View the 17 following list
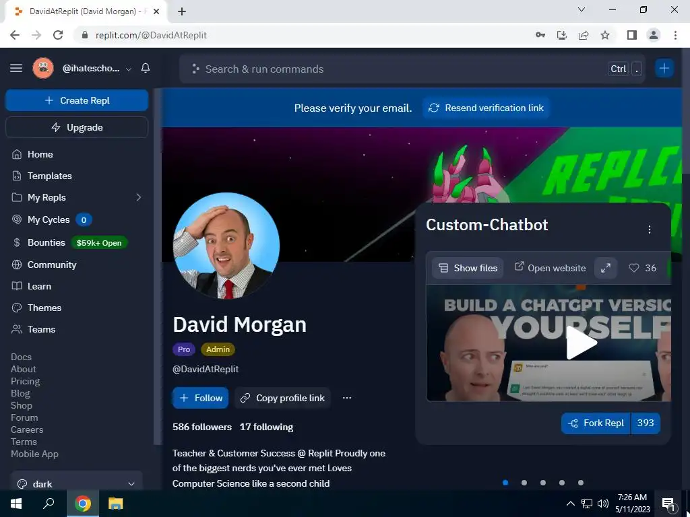The width and height of the screenshot is (690, 517). 266,427
